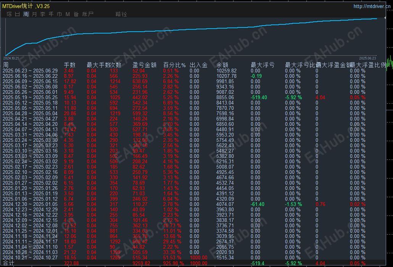Click the trade count 1214 cell

115,81
